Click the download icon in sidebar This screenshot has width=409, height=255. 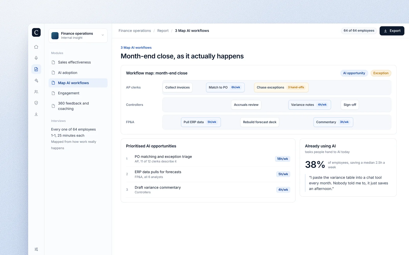coord(36,114)
